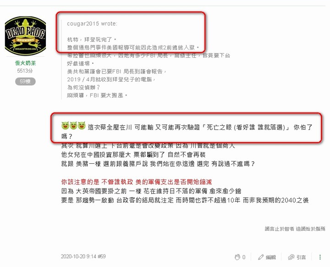Click the pencil icon beside 編輯
The width and height of the screenshot is (330, 267).
pos(261,257)
